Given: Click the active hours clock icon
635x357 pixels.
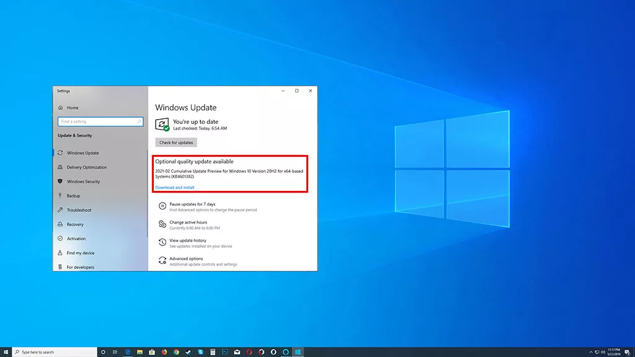Looking at the screenshot, I should 162,224.
